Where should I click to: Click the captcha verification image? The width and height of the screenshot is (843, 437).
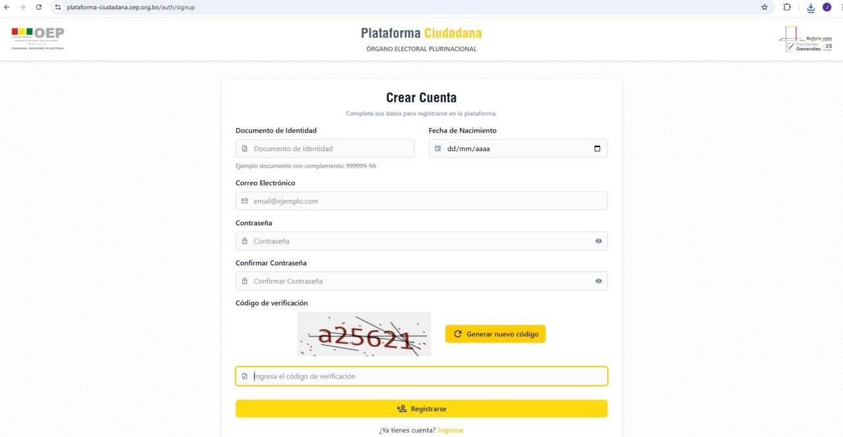(364, 334)
